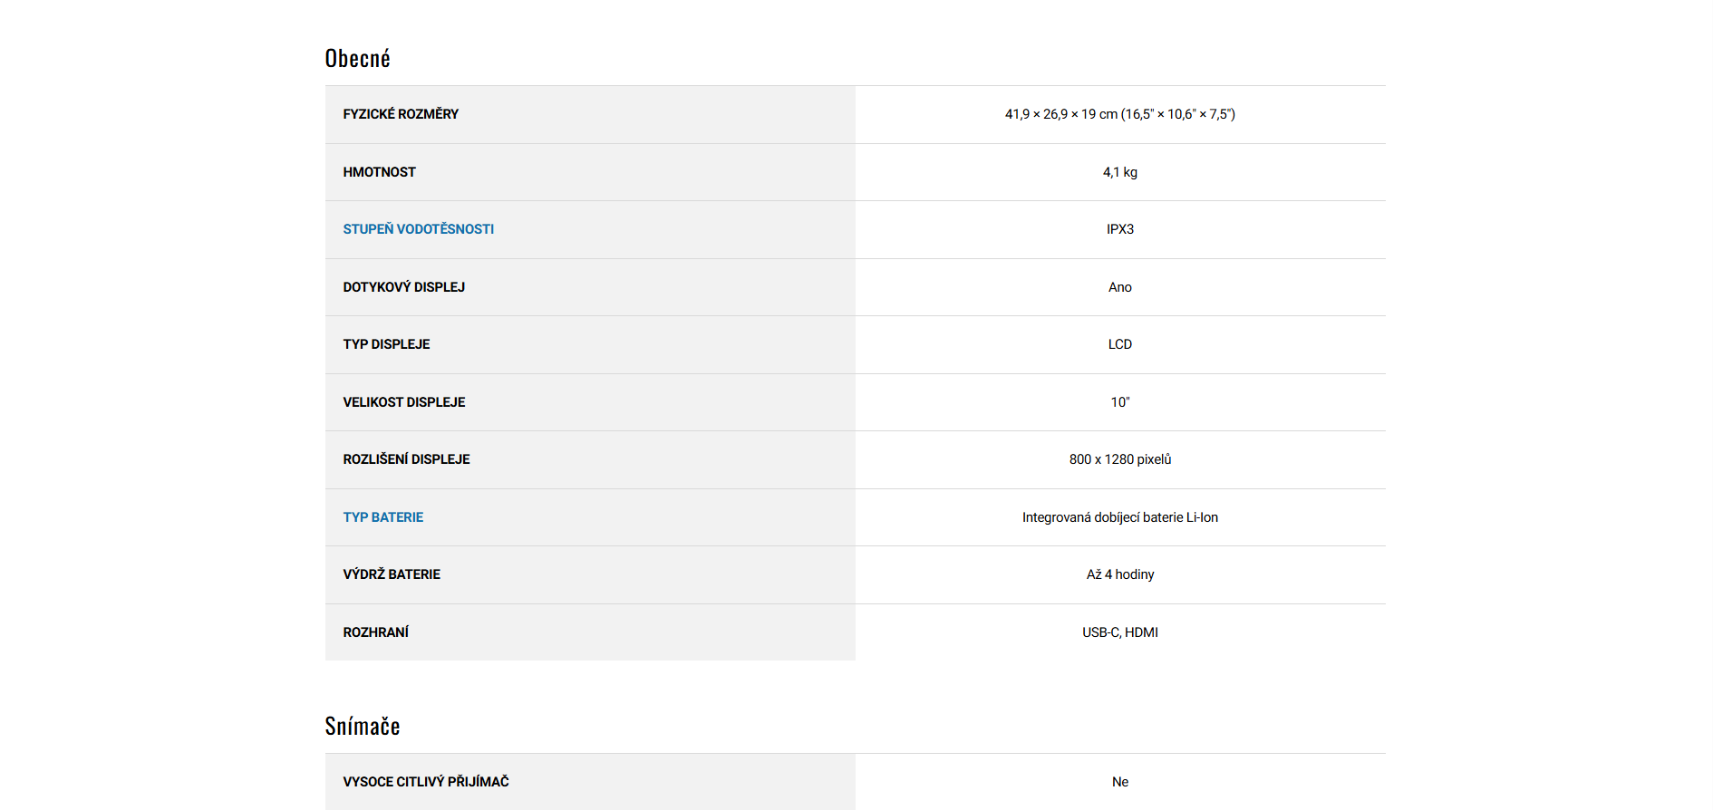Click the Snímače section heading

362,727
